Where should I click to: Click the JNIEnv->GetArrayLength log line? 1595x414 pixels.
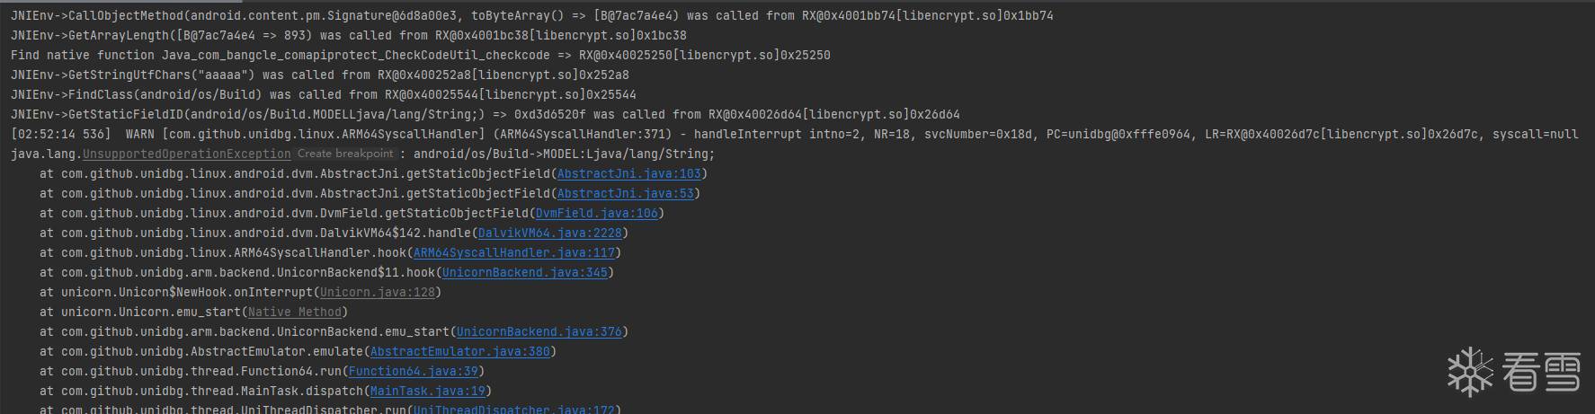click(348, 36)
